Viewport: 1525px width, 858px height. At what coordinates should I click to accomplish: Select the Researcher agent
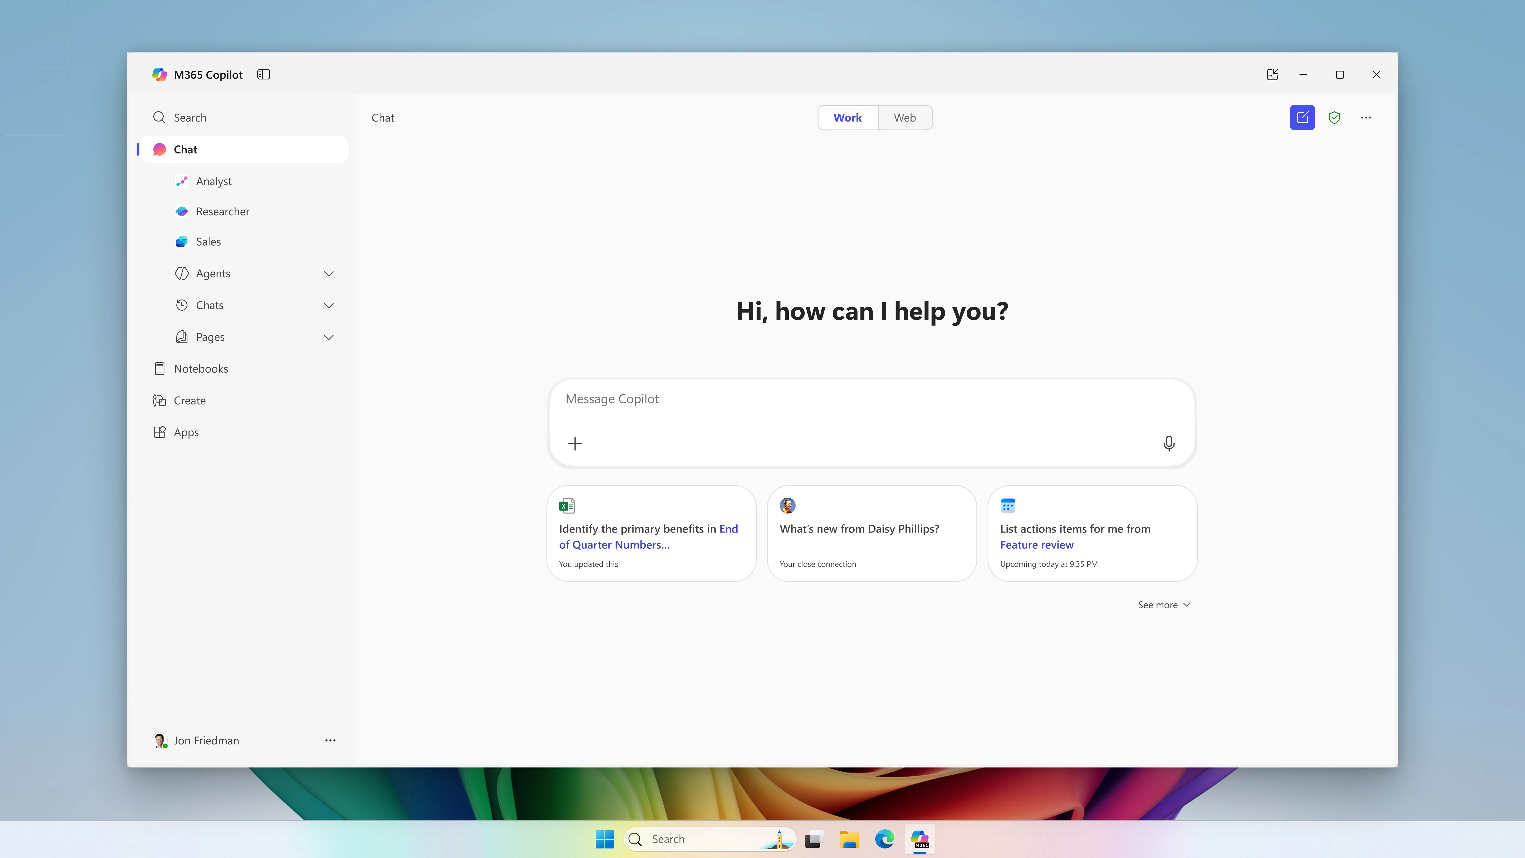point(223,211)
